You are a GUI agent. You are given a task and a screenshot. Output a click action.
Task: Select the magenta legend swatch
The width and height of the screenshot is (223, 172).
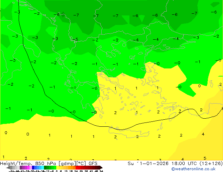coord(28,167)
